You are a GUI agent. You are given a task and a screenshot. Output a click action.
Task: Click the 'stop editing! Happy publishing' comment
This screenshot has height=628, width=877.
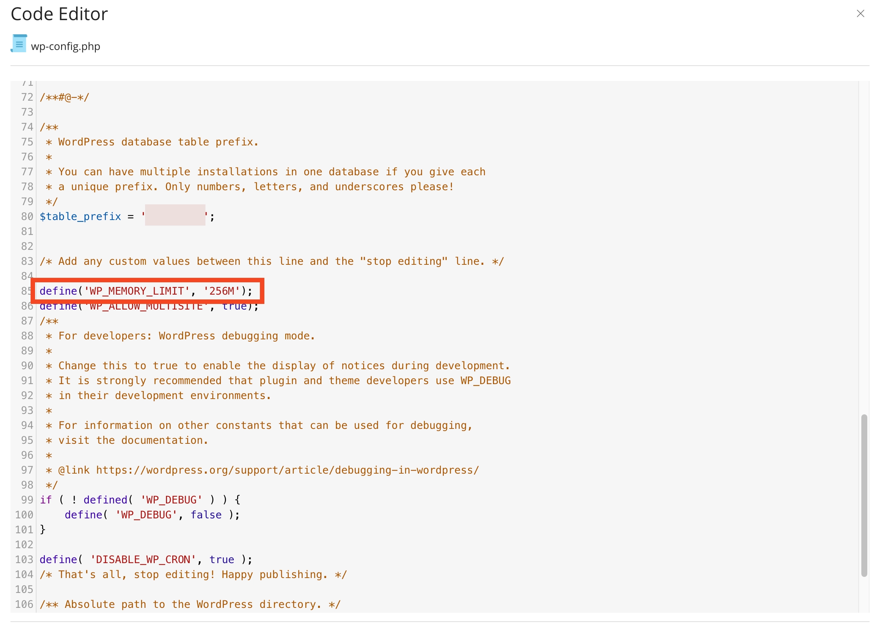pyautogui.click(x=194, y=574)
